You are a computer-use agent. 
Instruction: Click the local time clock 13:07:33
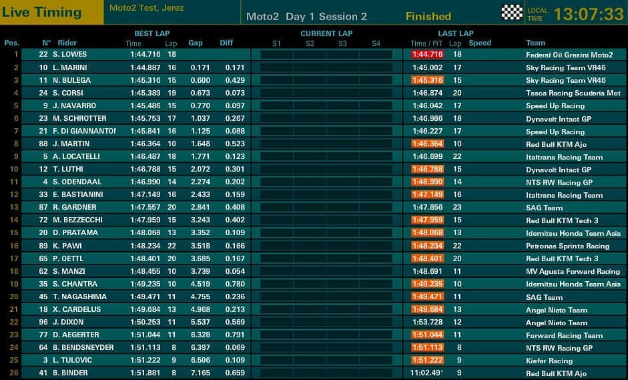589,15
